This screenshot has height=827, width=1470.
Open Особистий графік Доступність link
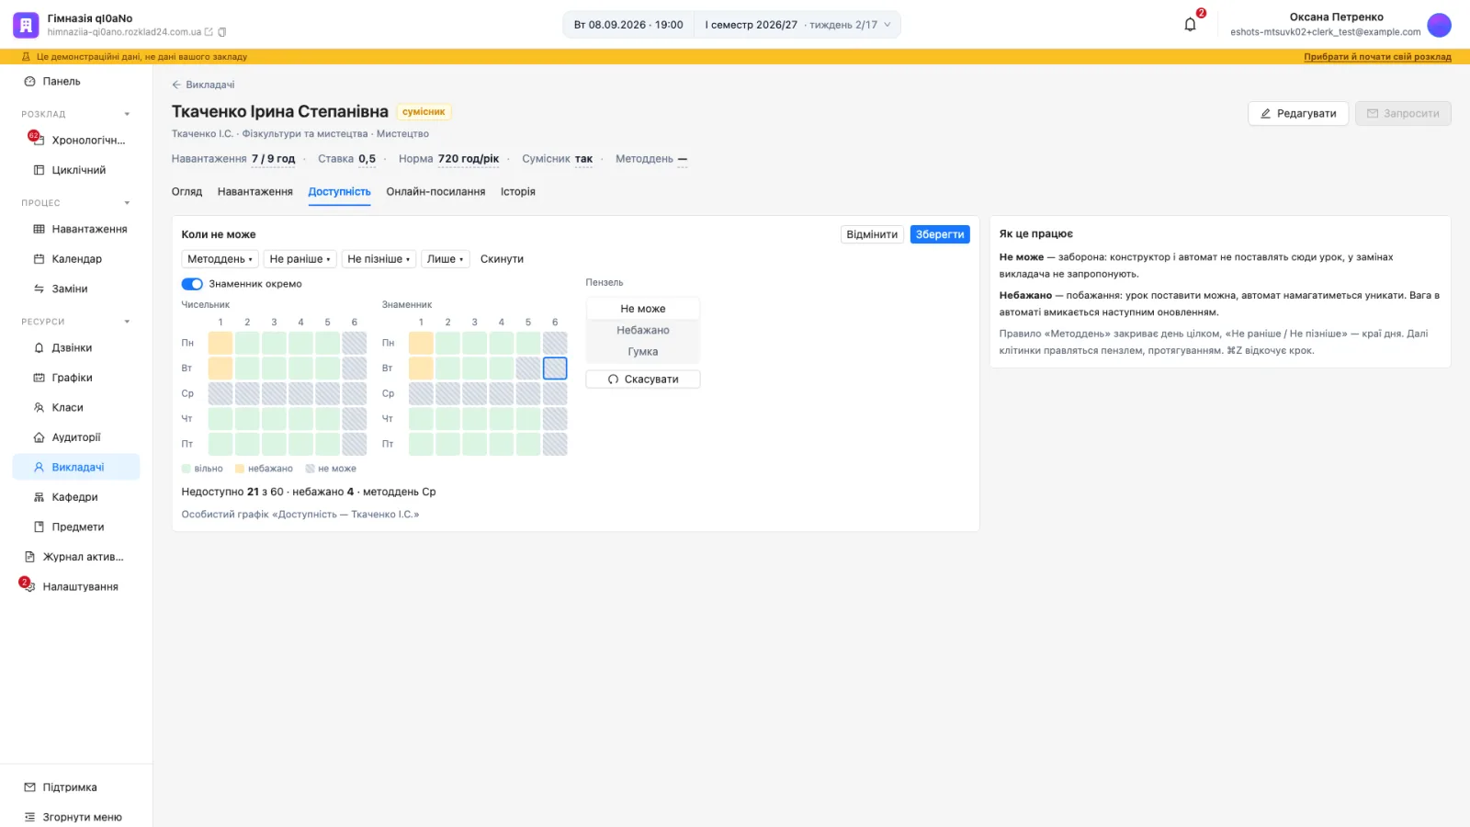coord(300,515)
